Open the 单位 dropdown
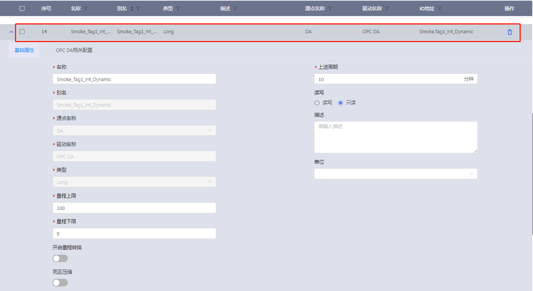Screen dimensions: 533x291 pos(395,174)
